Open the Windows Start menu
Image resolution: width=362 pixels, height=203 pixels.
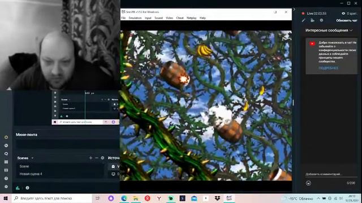(x=6, y=198)
